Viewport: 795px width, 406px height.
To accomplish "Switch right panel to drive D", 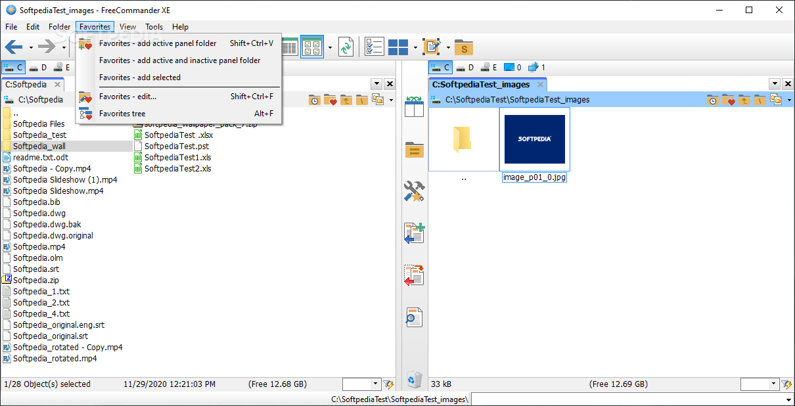I will click(x=466, y=67).
